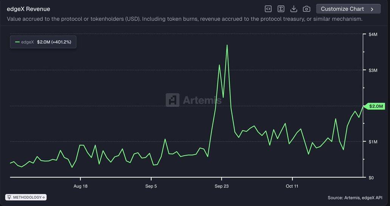The width and height of the screenshot is (390, 206).
Task: Click the sigma summation icon
Action: (281, 9)
